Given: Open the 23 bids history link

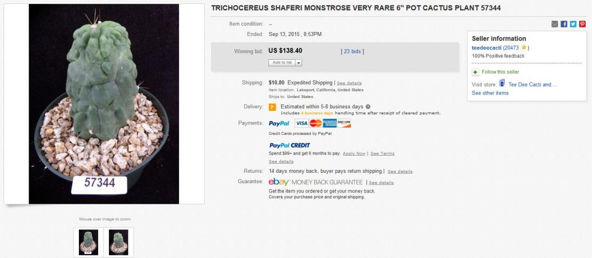Looking at the screenshot, I should click(x=352, y=51).
